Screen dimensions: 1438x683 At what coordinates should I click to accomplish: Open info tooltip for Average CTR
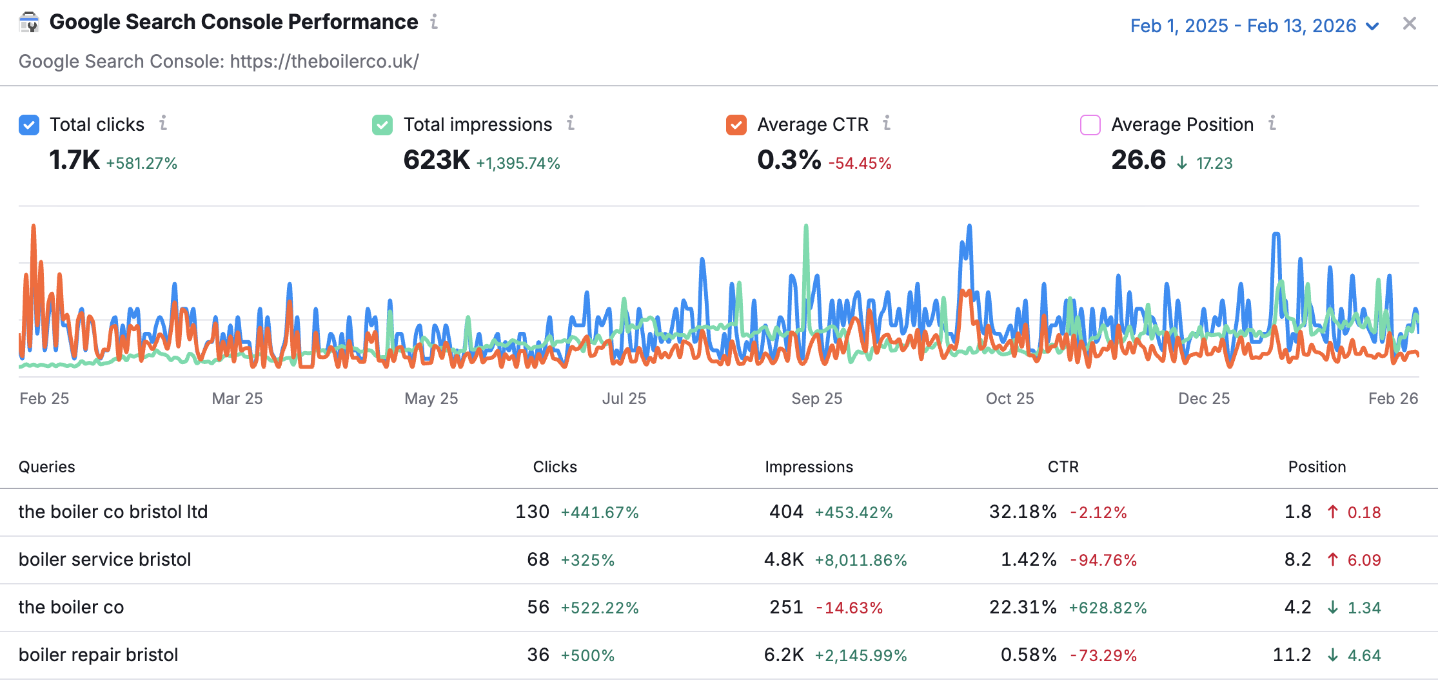887,123
